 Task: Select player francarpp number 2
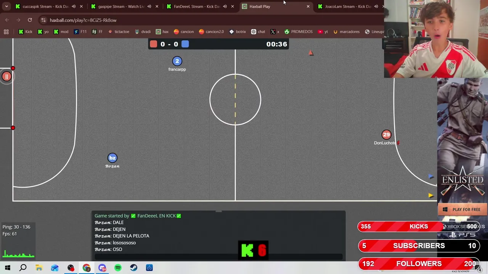177,61
